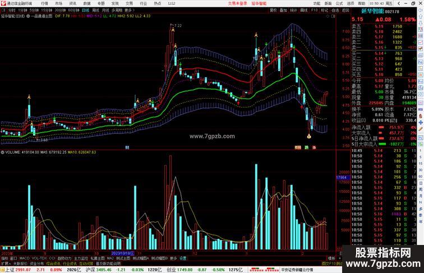Select the CCI indicator tab

52,258
